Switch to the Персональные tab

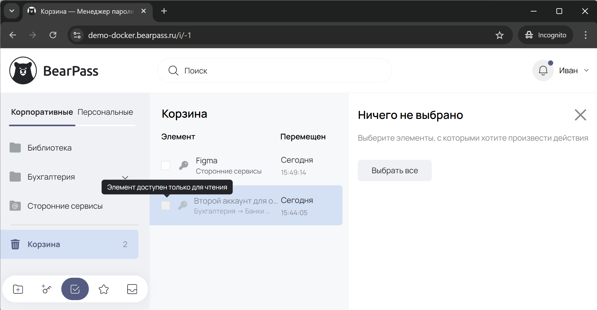tap(105, 112)
